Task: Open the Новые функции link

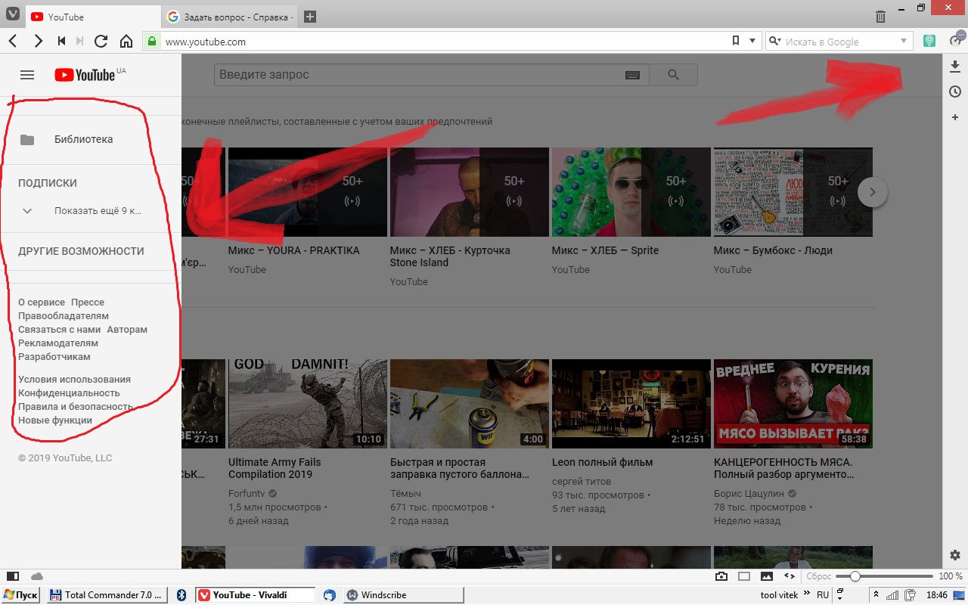Action: (x=55, y=420)
